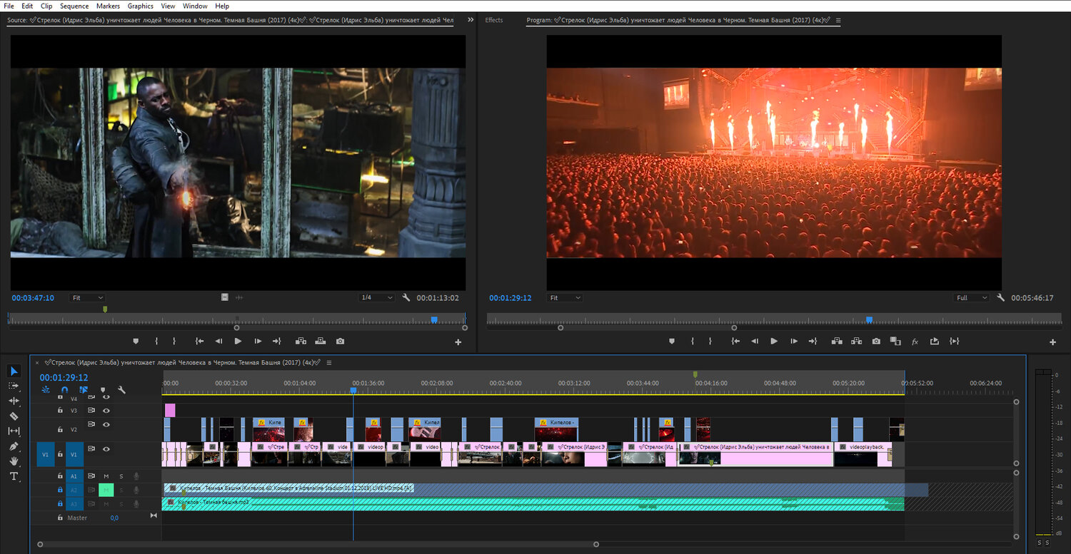Click Overwrite button in Source monitor
The image size is (1071, 554).
tap(320, 342)
